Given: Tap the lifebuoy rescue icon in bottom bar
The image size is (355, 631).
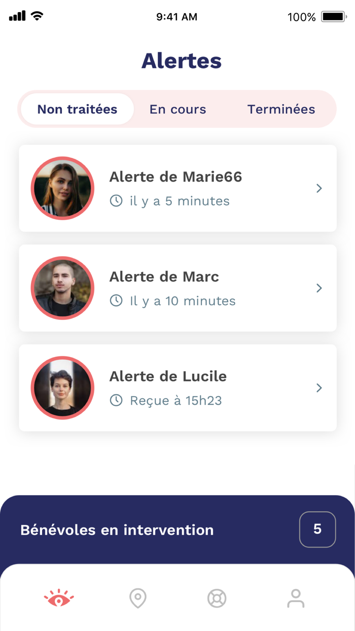Looking at the screenshot, I should point(217,599).
